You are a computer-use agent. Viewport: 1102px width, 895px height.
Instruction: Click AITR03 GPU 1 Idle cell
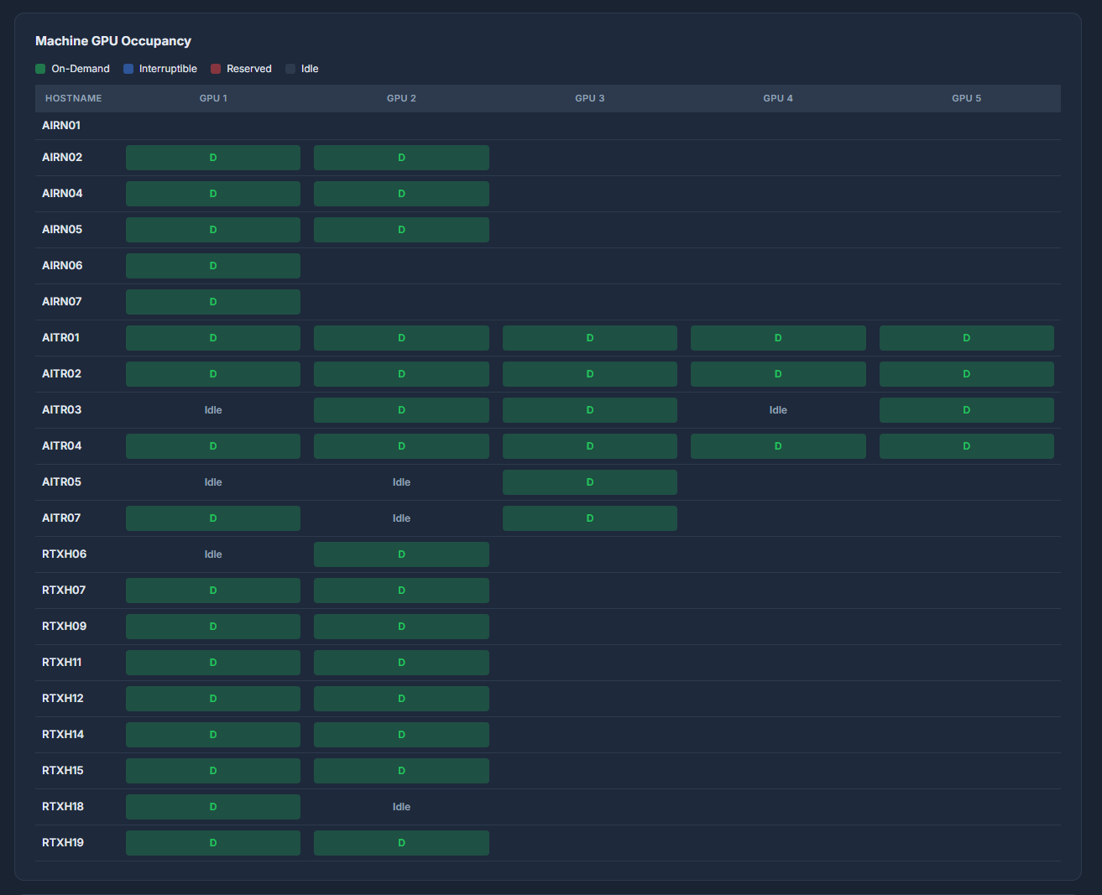[x=213, y=410]
